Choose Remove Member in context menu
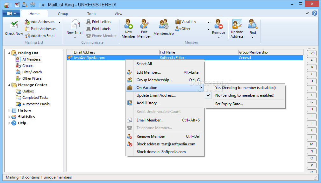321x183 pixels. 165,136
